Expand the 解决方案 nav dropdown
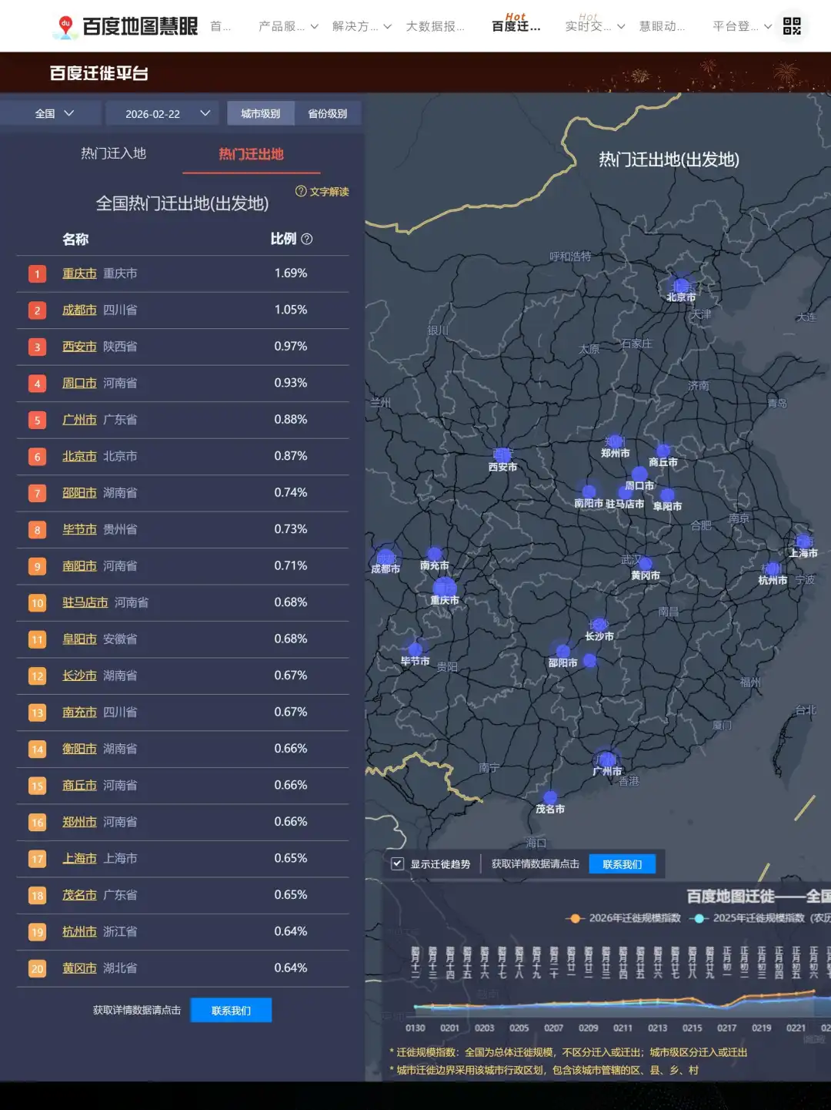The image size is (831, 1110). [x=362, y=26]
